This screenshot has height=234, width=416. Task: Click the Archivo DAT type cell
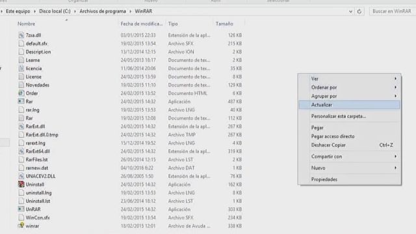[181, 168]
